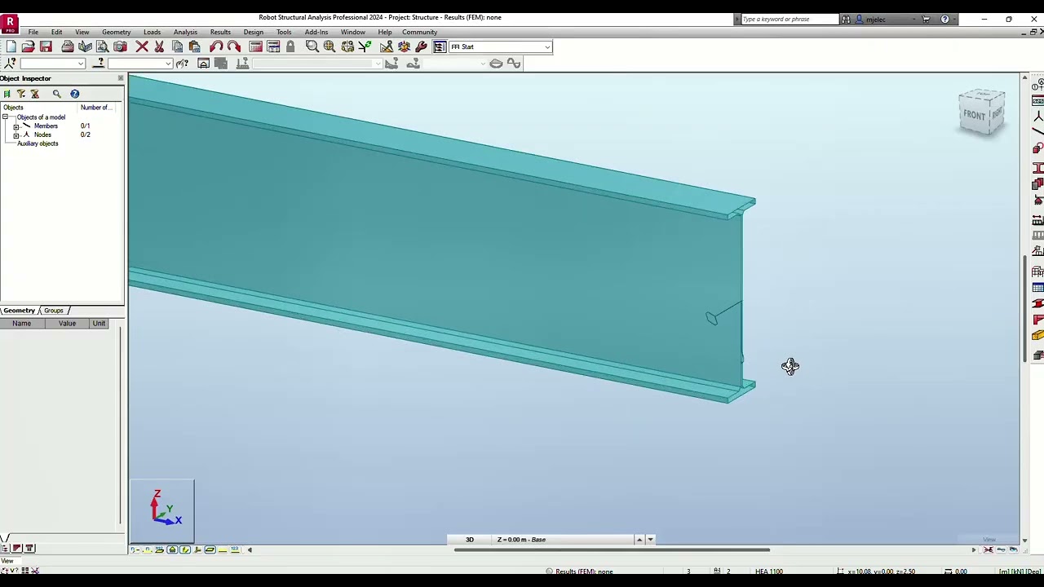
Task: Capture screen with the camera icon
Action: [x=120, y=46]
